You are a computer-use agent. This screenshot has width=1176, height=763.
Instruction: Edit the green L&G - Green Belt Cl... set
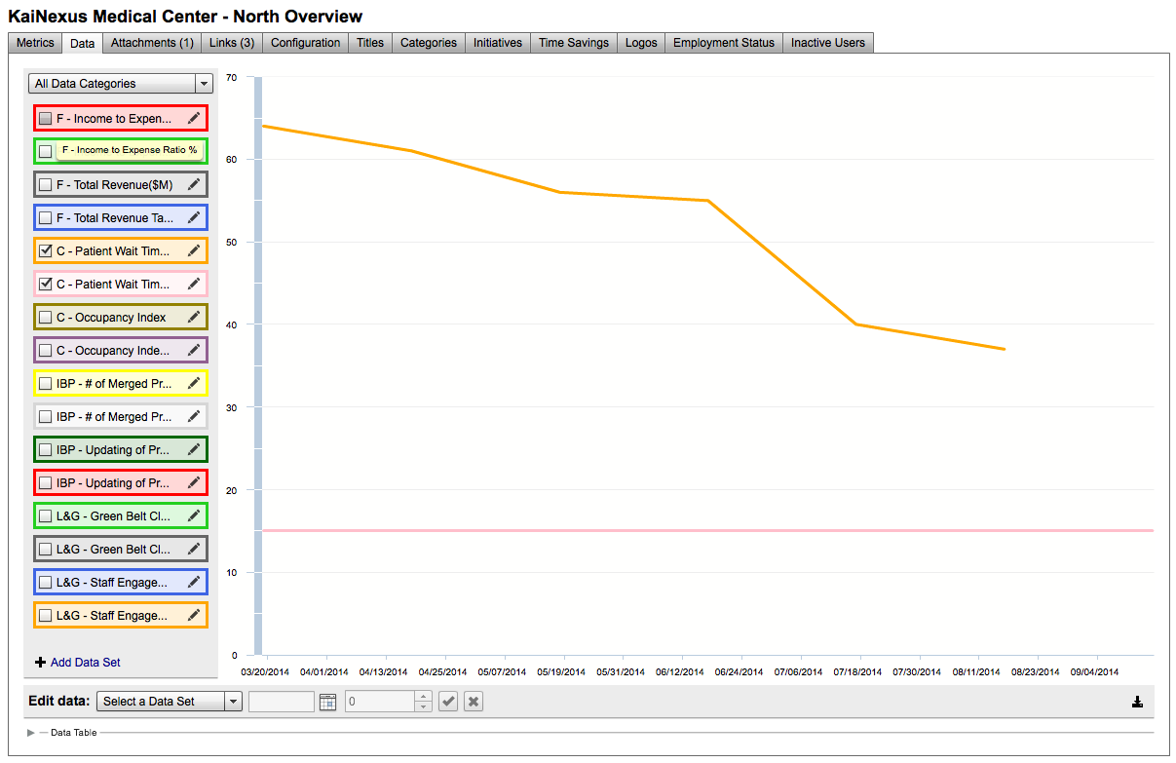click(194, 516)
